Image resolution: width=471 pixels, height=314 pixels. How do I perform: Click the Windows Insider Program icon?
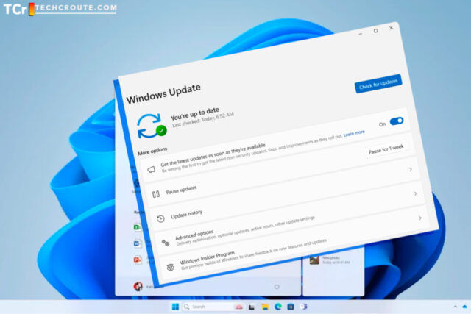pos(170,267)
